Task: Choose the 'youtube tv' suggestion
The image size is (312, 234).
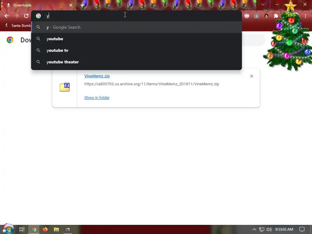Action: (x=136, y=50)
